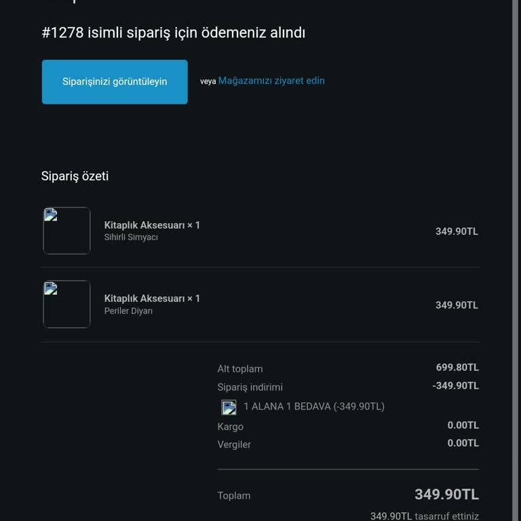The height and width of the screenshot is (521, 521).
Task: Click the Periler Diyarı variant label
Action: click(x=128, y=311)
